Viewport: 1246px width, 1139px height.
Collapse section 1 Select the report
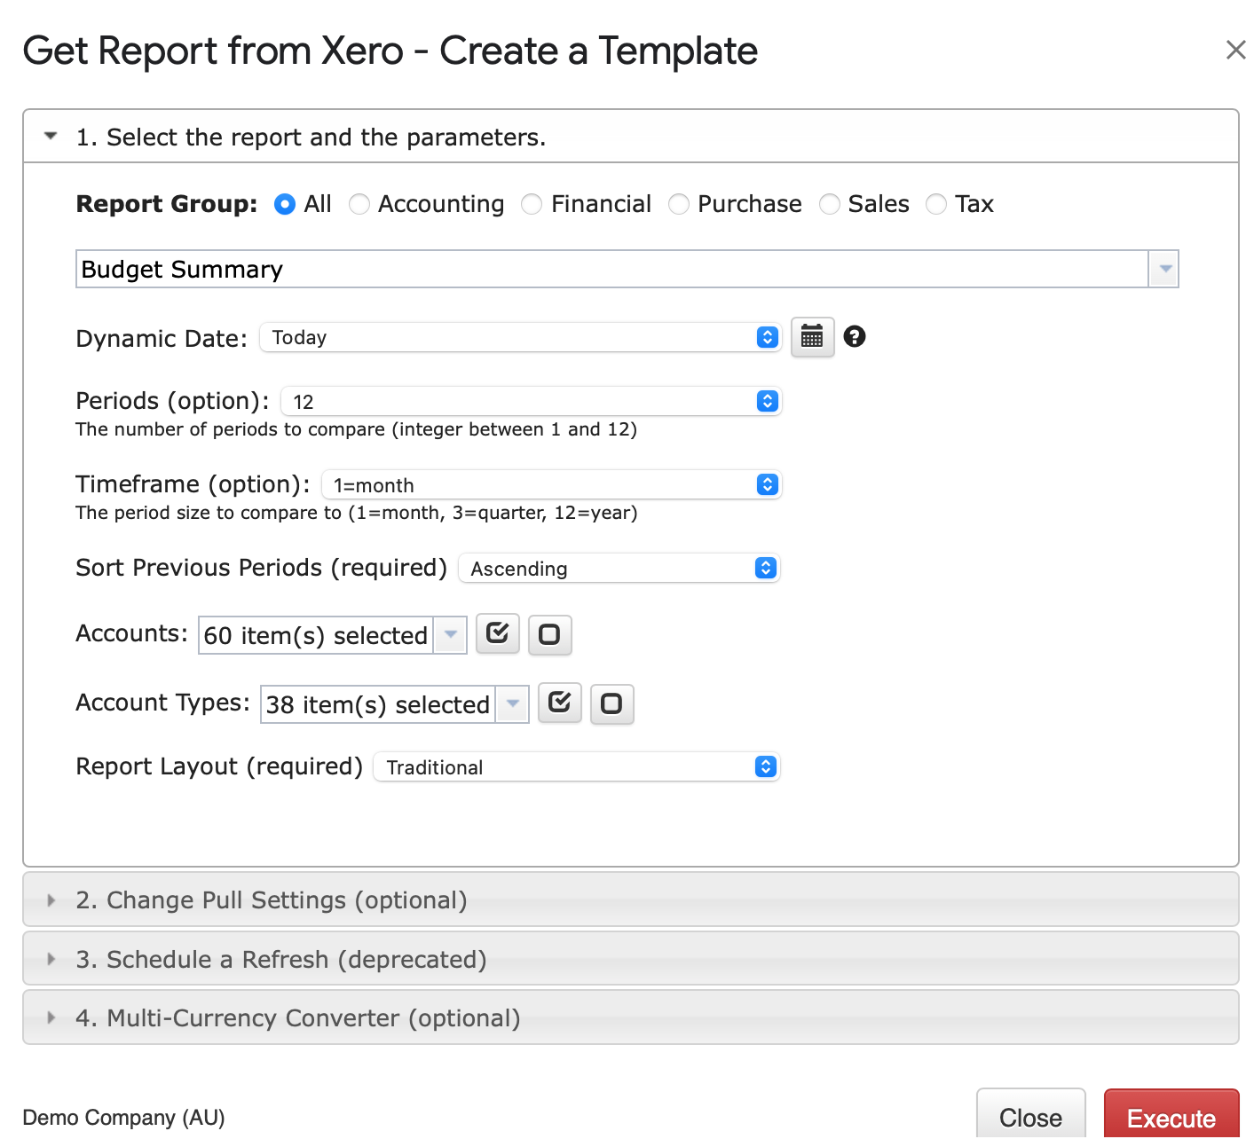click(631, 137)
